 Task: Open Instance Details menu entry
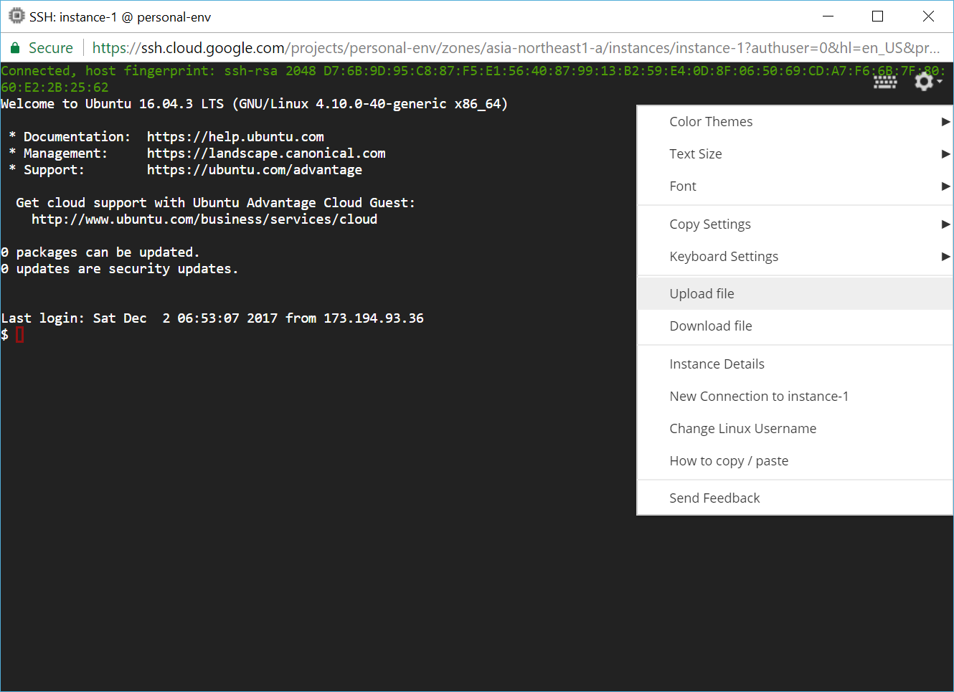pyautogui.click(x=795, y=364)
